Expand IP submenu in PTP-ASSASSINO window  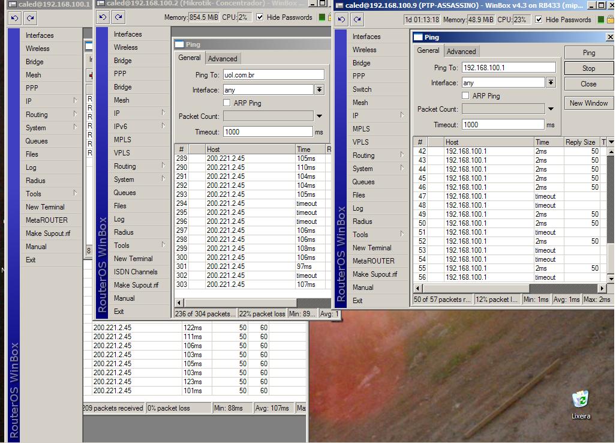(x=402, y=115)
